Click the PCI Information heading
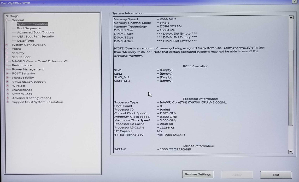299x182 pixels. point(196,66)
